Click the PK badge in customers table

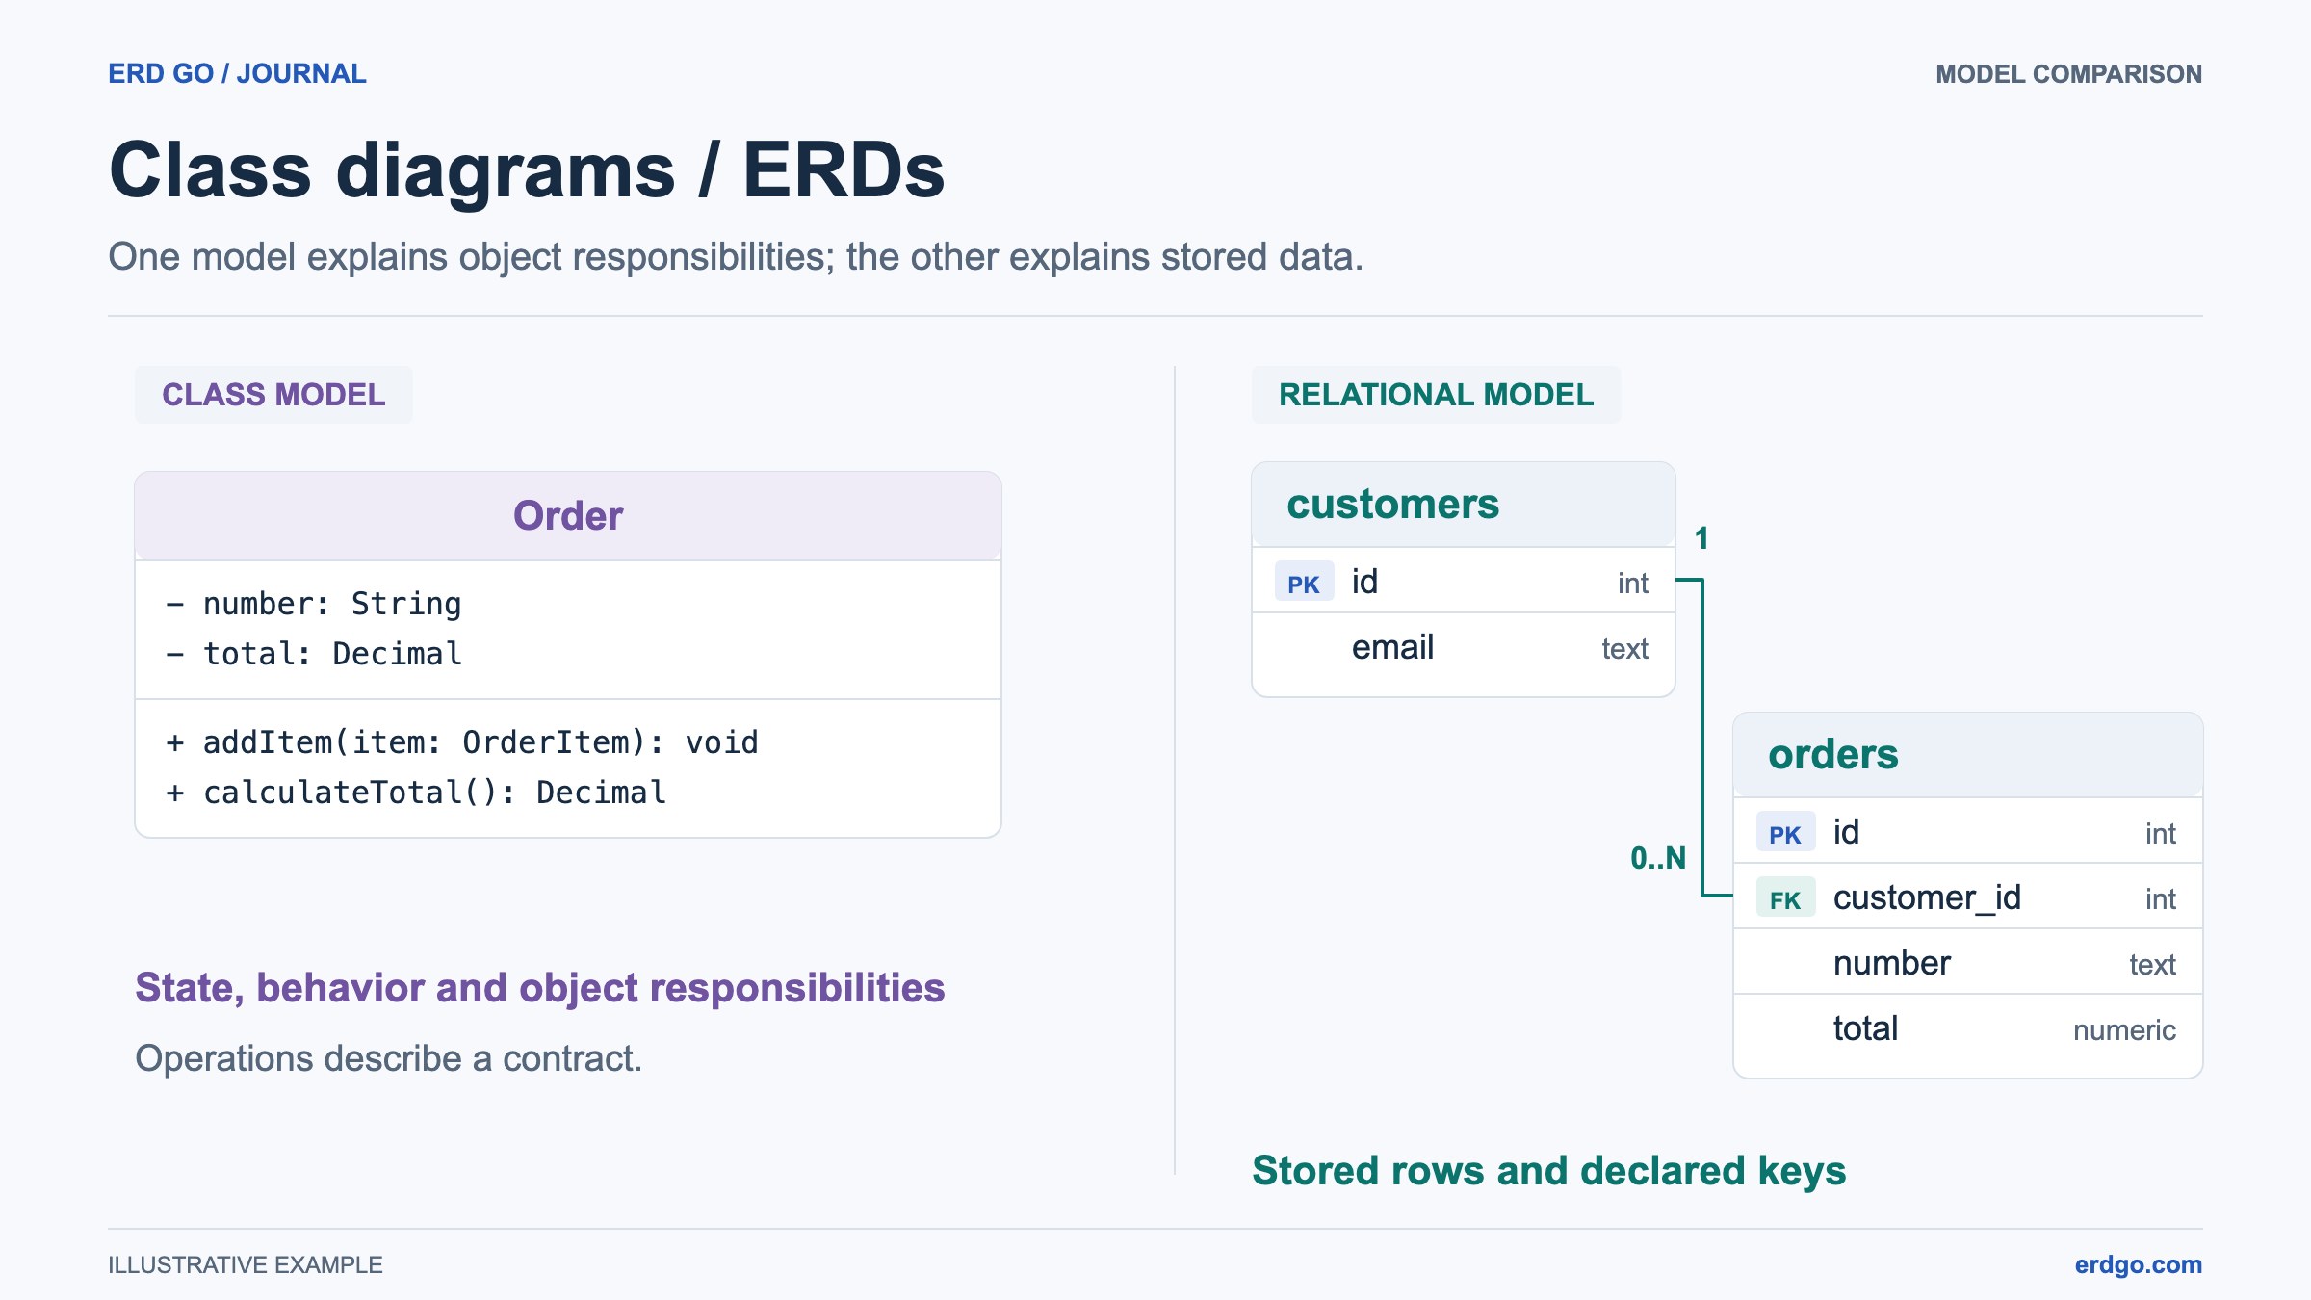tap(1304, 582)
